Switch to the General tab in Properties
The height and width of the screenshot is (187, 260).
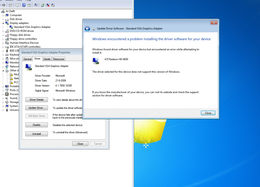pos(27,59)
